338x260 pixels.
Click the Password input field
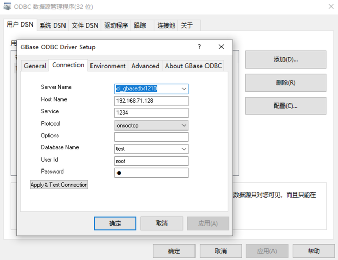[151, 173]
